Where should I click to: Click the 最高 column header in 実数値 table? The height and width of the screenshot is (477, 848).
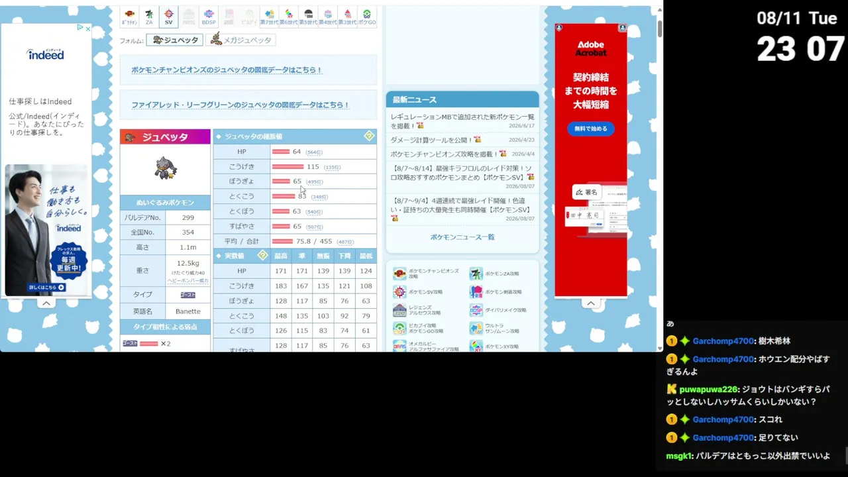click(281, 256)
